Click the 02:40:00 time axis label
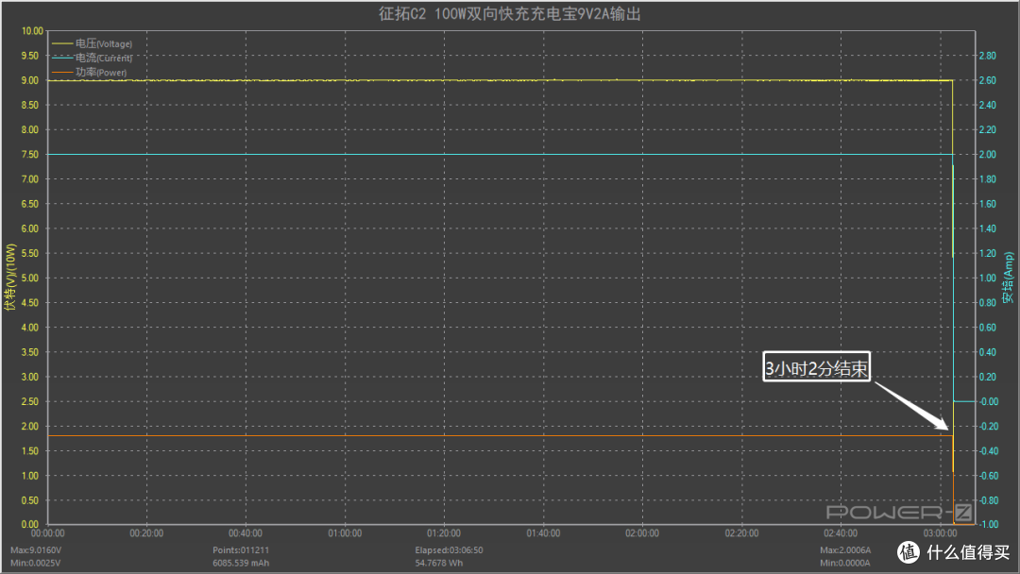 (x=841, y=533)
